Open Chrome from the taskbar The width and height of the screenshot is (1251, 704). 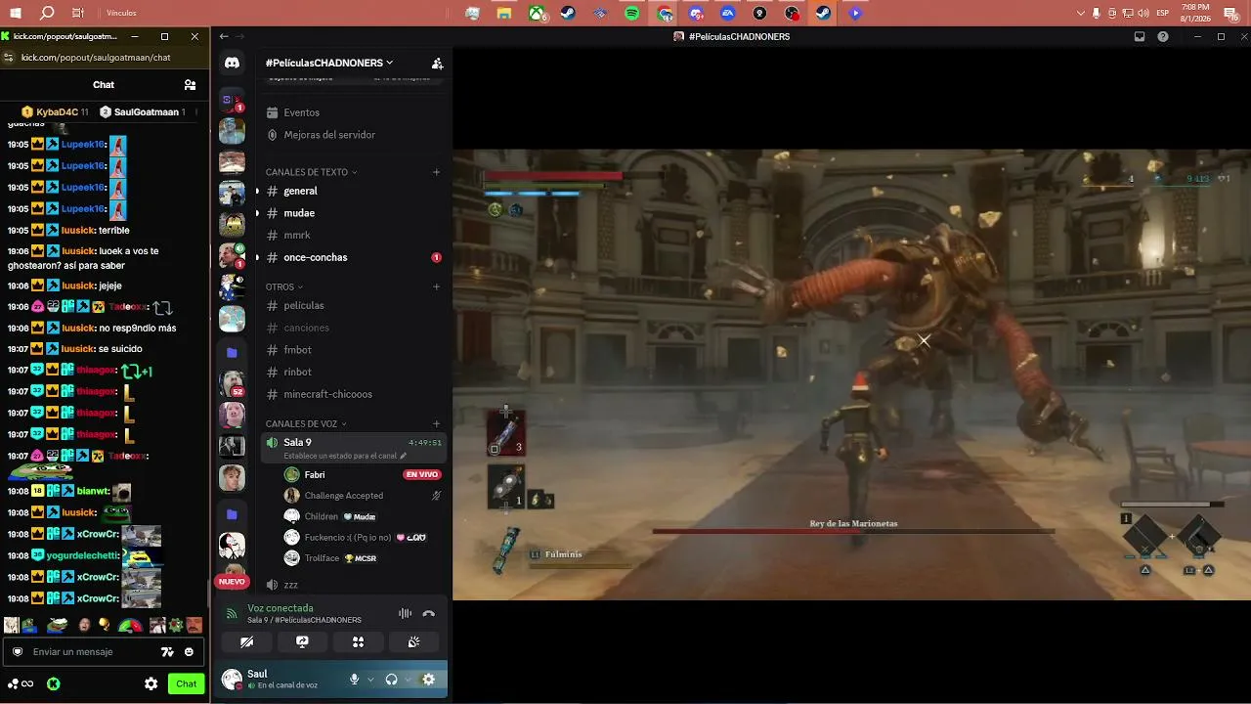point(665,14)
